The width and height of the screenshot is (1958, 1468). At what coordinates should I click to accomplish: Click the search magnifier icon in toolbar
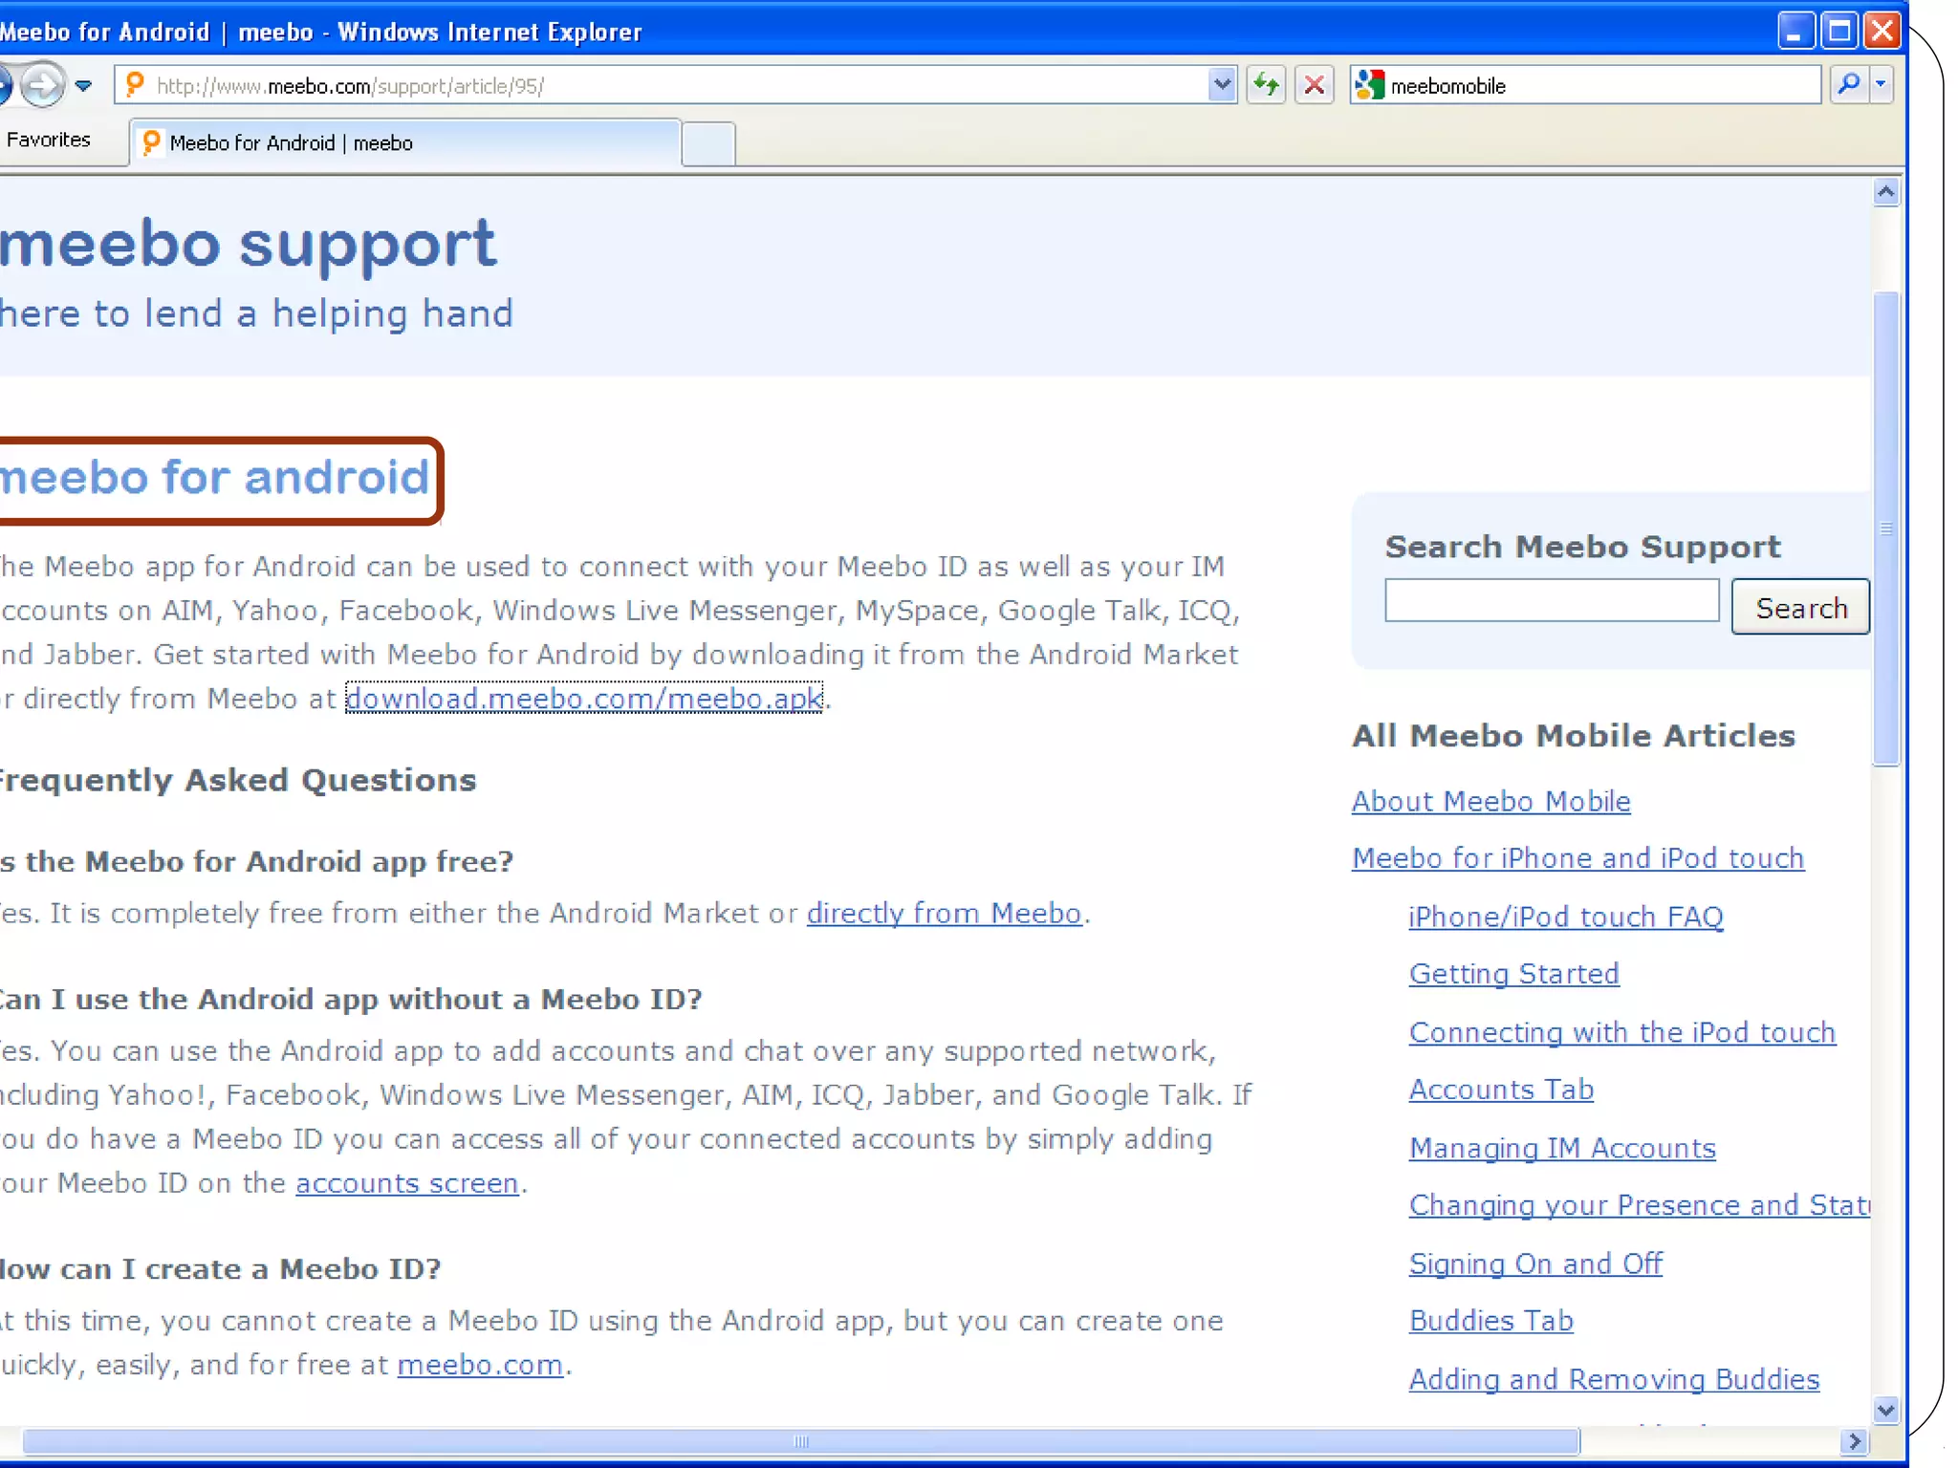click(1849, 85)
